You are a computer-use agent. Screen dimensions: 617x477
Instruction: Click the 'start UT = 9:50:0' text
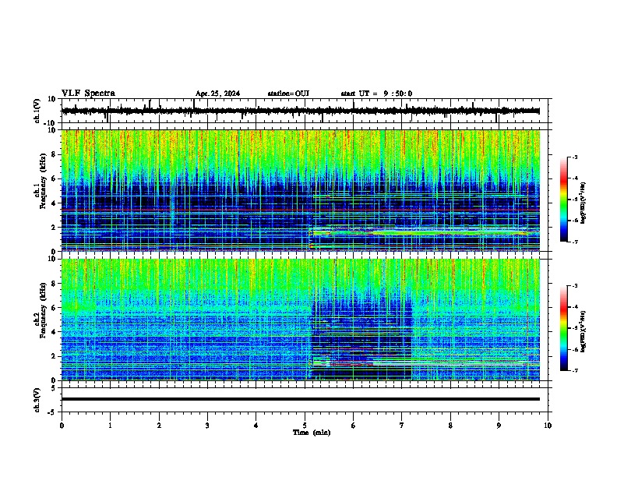pyautogui.click(x=376, y=94)
